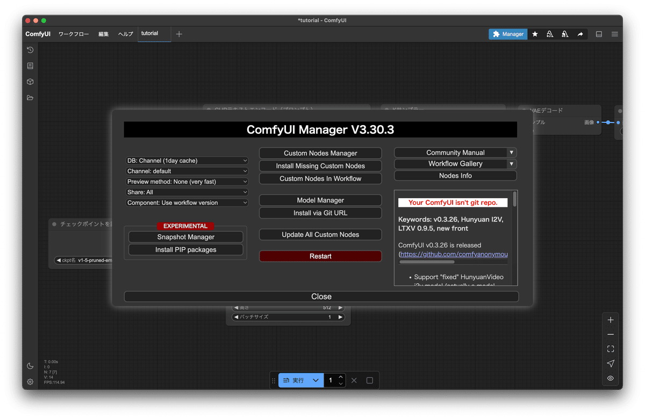
Task: Zoom in with the plus canvas icon
Action: pos(610,320)
